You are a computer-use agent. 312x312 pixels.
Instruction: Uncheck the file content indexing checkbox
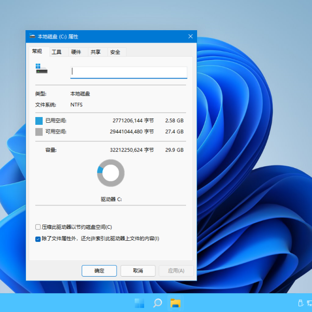click(x=38, y=239)
